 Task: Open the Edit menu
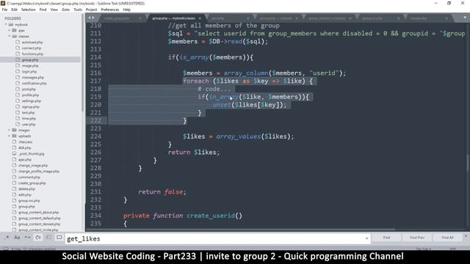point(14,10)
